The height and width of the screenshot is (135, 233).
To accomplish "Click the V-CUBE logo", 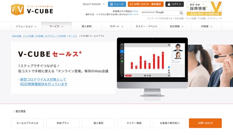I will click(x=32, y=10).
